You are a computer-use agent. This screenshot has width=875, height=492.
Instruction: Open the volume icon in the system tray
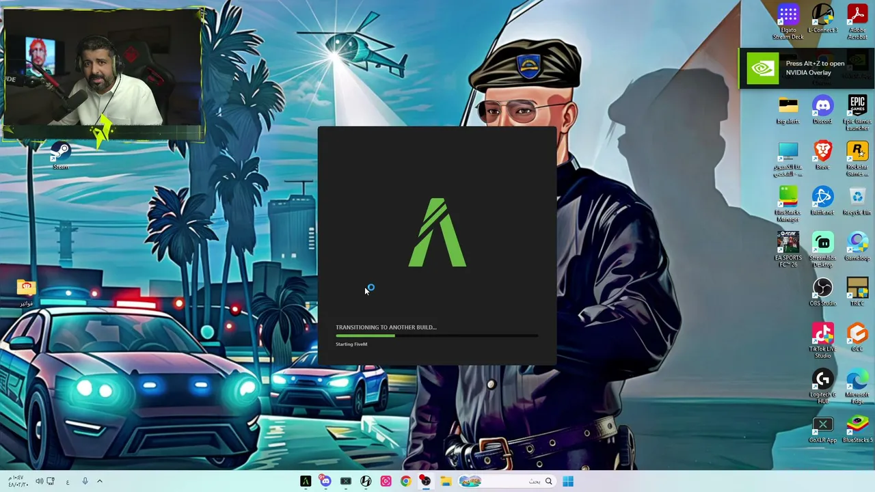coord(39,481)
